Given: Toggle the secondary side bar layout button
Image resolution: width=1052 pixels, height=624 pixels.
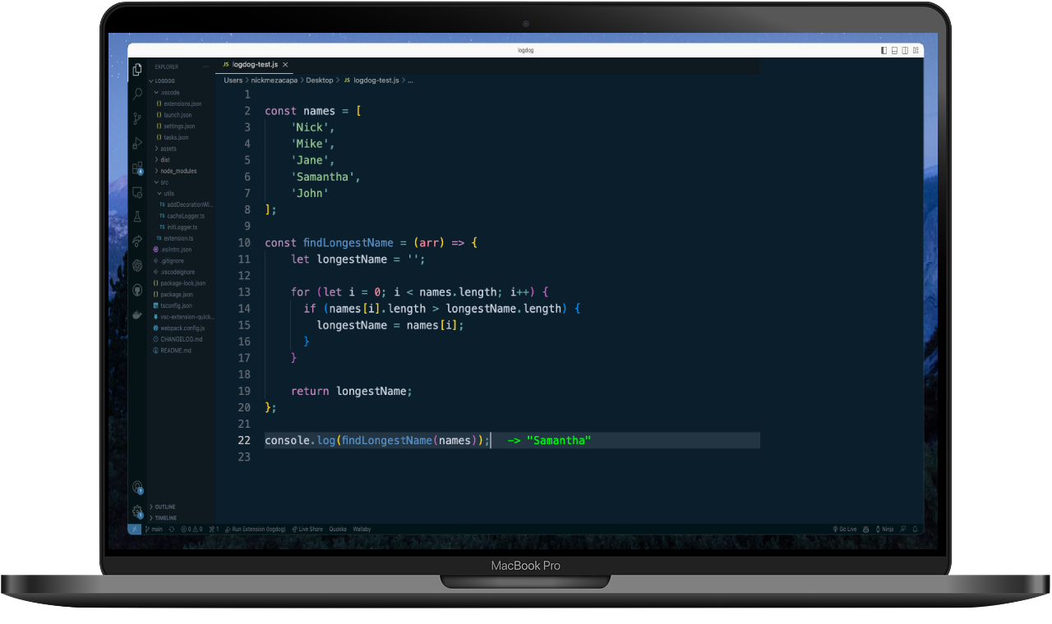Looking at the screenshot, I should (x=905, y=50).
